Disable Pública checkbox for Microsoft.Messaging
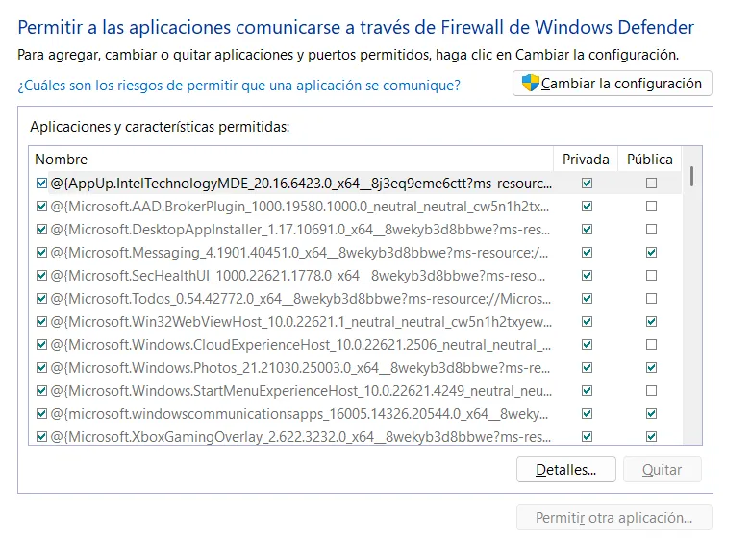 point(651,252)
